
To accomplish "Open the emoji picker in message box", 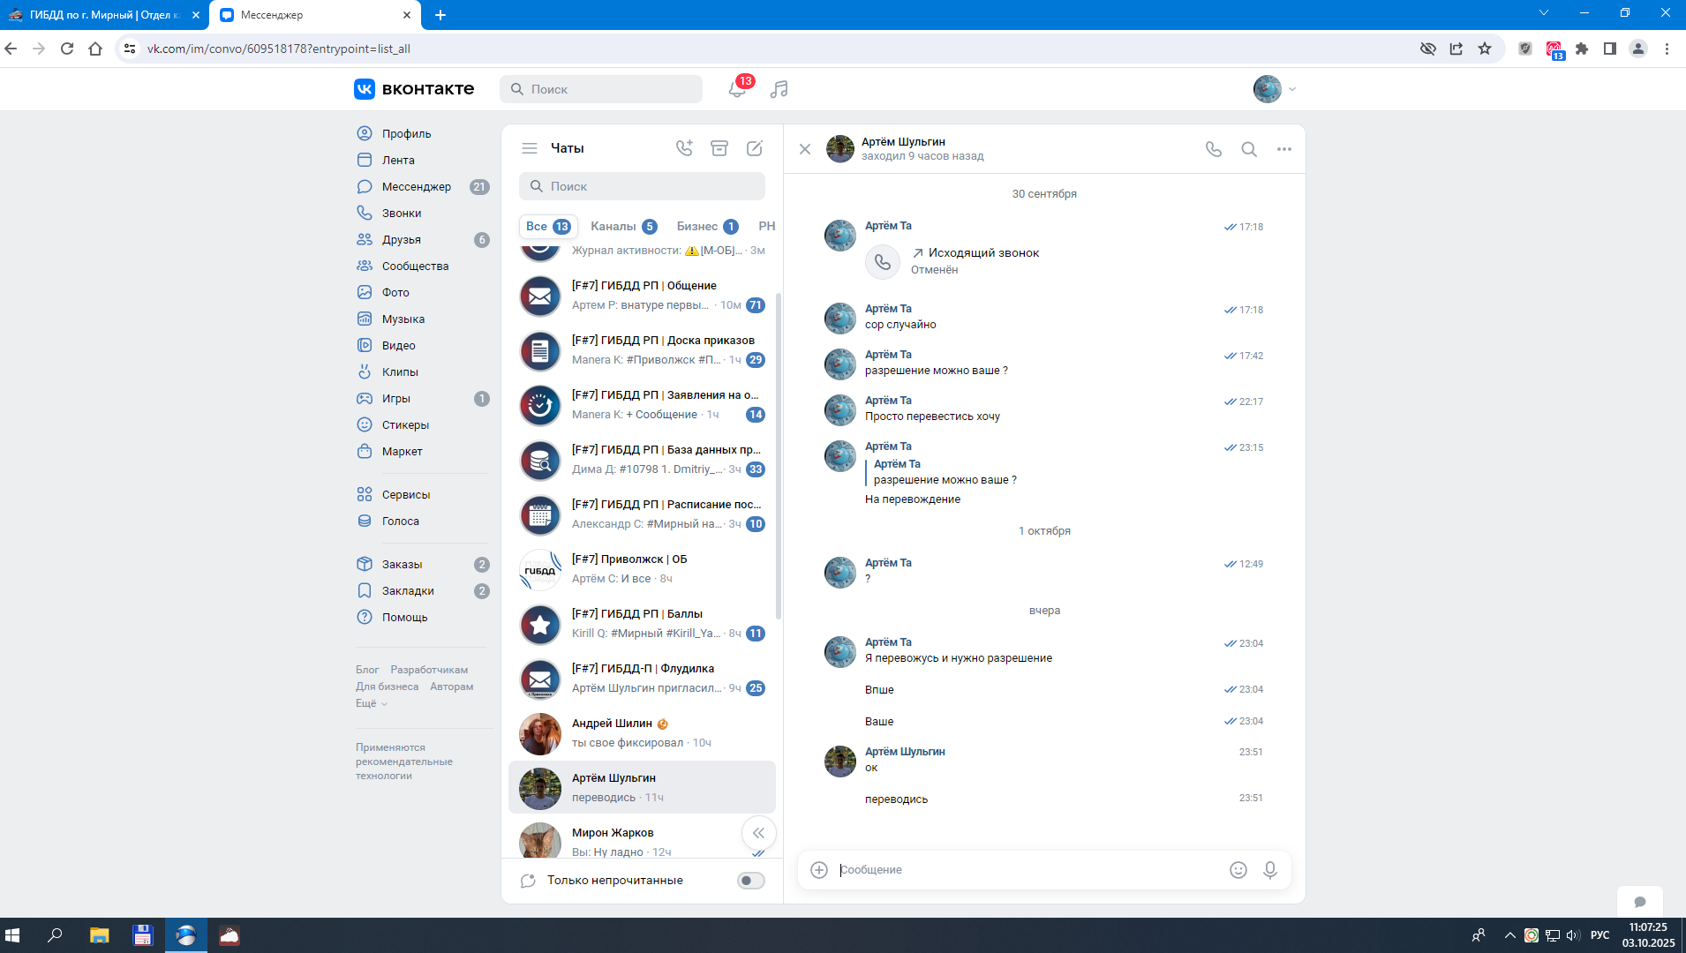I will click(1238, 870).
